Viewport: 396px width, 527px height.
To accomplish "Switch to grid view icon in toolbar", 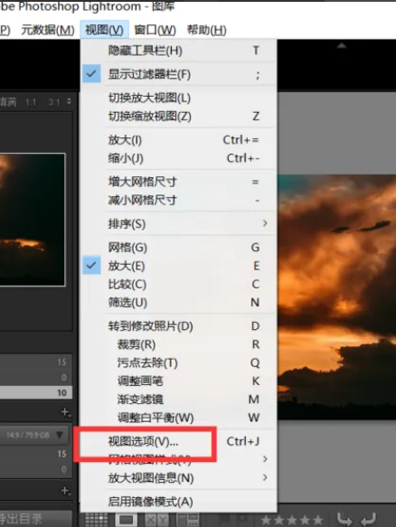I will click(x=97, y=520).
